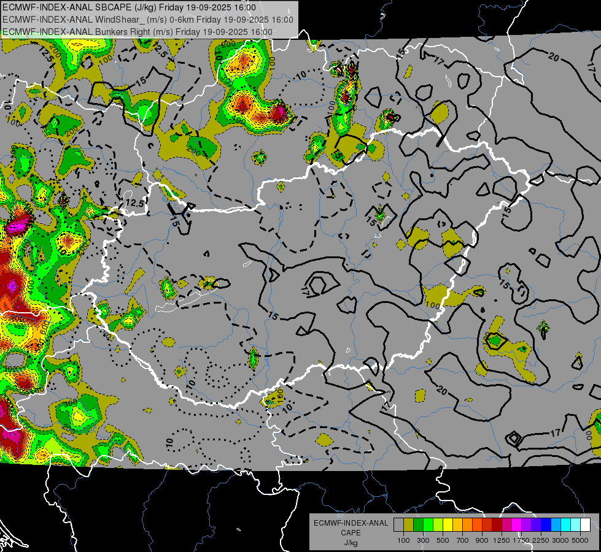This screenshot has width=601, height=552.
Task: Pick the white legend swatch
Action: [586, 525]
